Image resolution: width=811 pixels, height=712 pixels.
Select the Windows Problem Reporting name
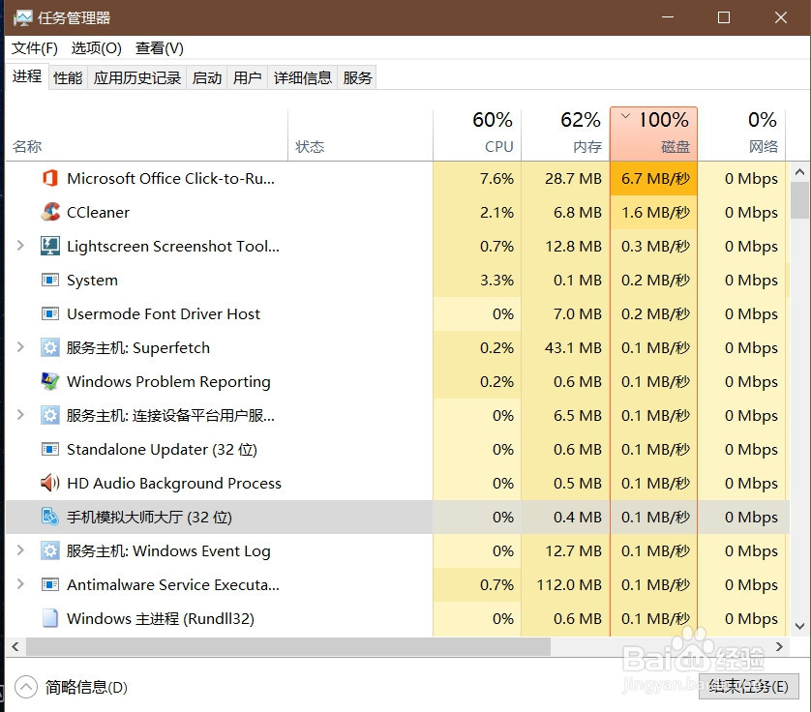point(168,381)
